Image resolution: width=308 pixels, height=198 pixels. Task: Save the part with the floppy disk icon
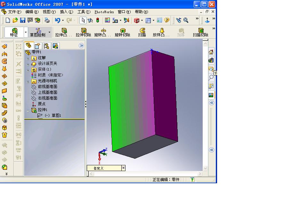(23, 20)
